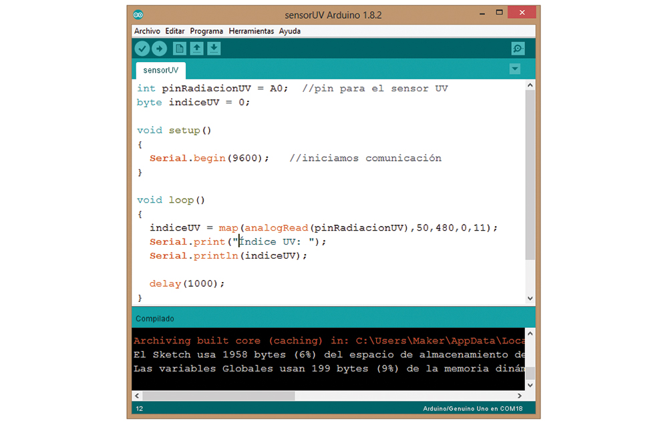
Task: Open the Serial Monitor magnifier icon
Action: click(x=518, y=49)
